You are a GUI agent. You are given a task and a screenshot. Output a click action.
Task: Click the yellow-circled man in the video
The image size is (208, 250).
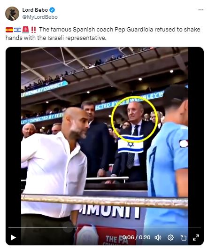point(135,119)
